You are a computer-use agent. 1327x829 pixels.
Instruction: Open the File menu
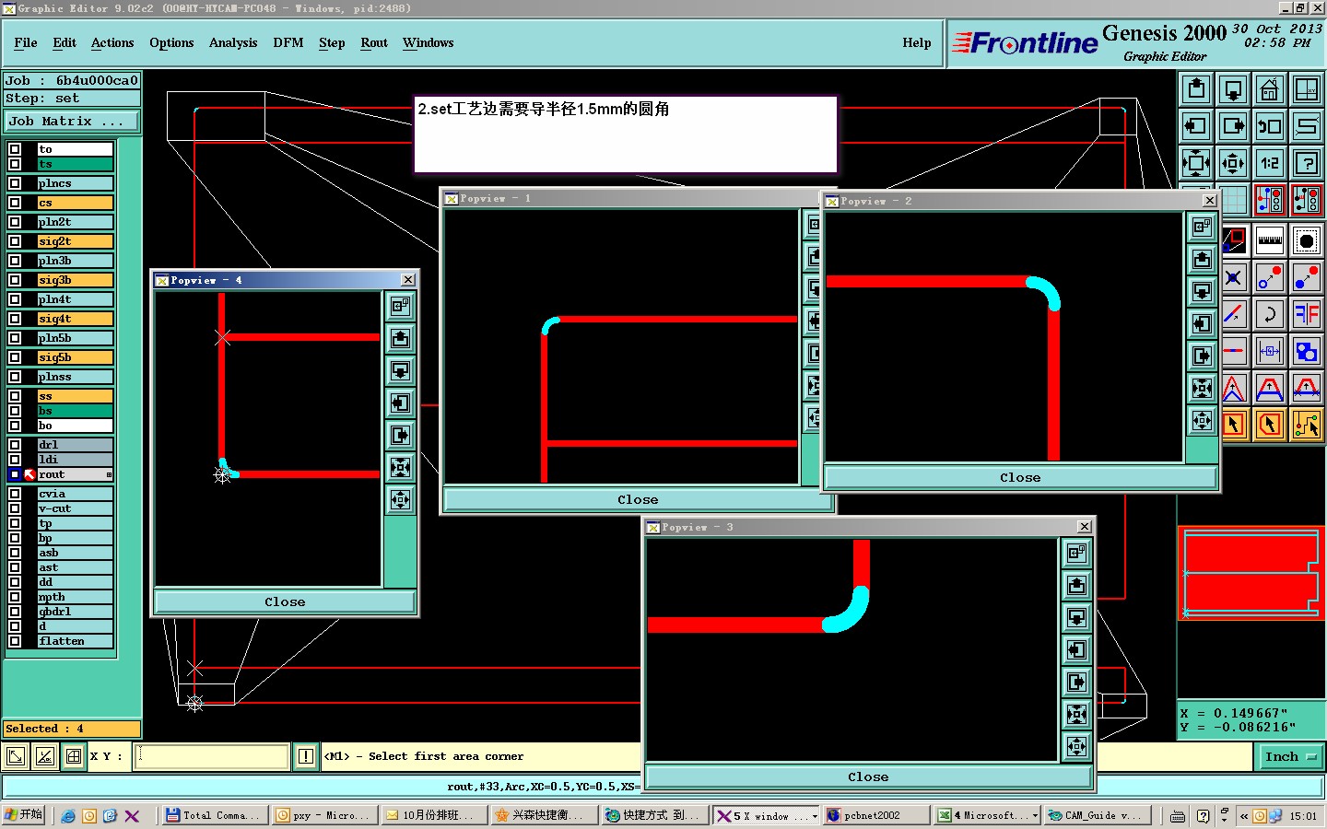point(26,43)
